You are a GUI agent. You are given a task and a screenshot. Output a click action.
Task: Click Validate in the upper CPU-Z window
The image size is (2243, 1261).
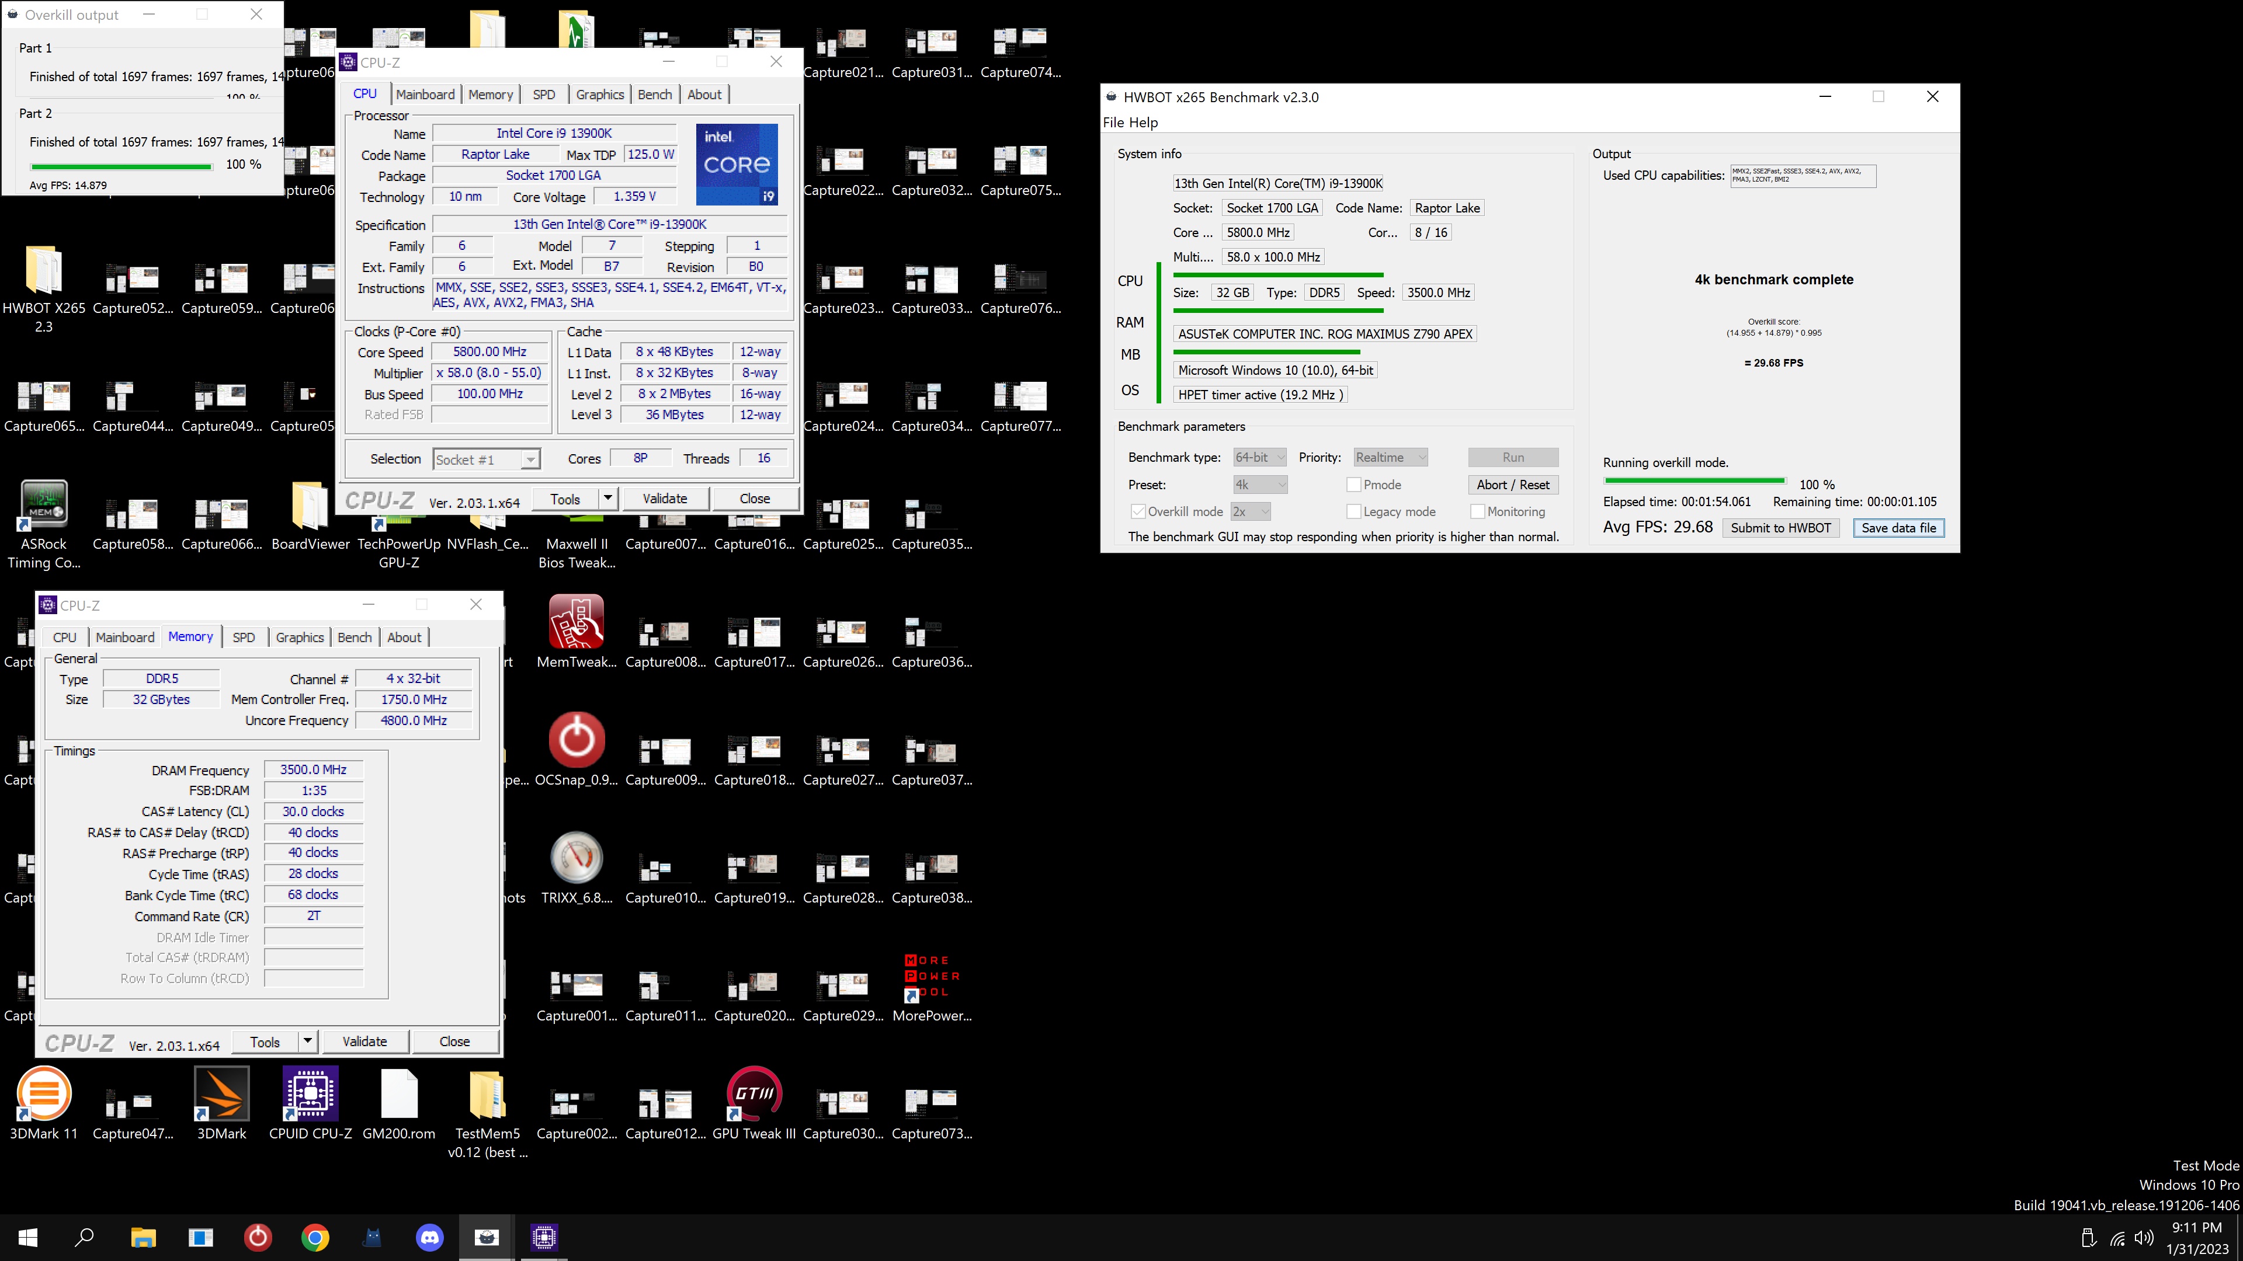[664, 499]
